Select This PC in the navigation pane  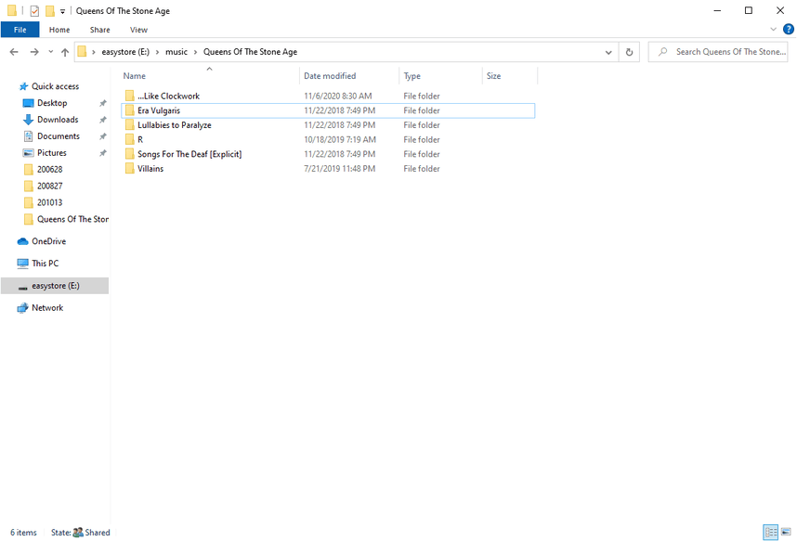(45, 264)
